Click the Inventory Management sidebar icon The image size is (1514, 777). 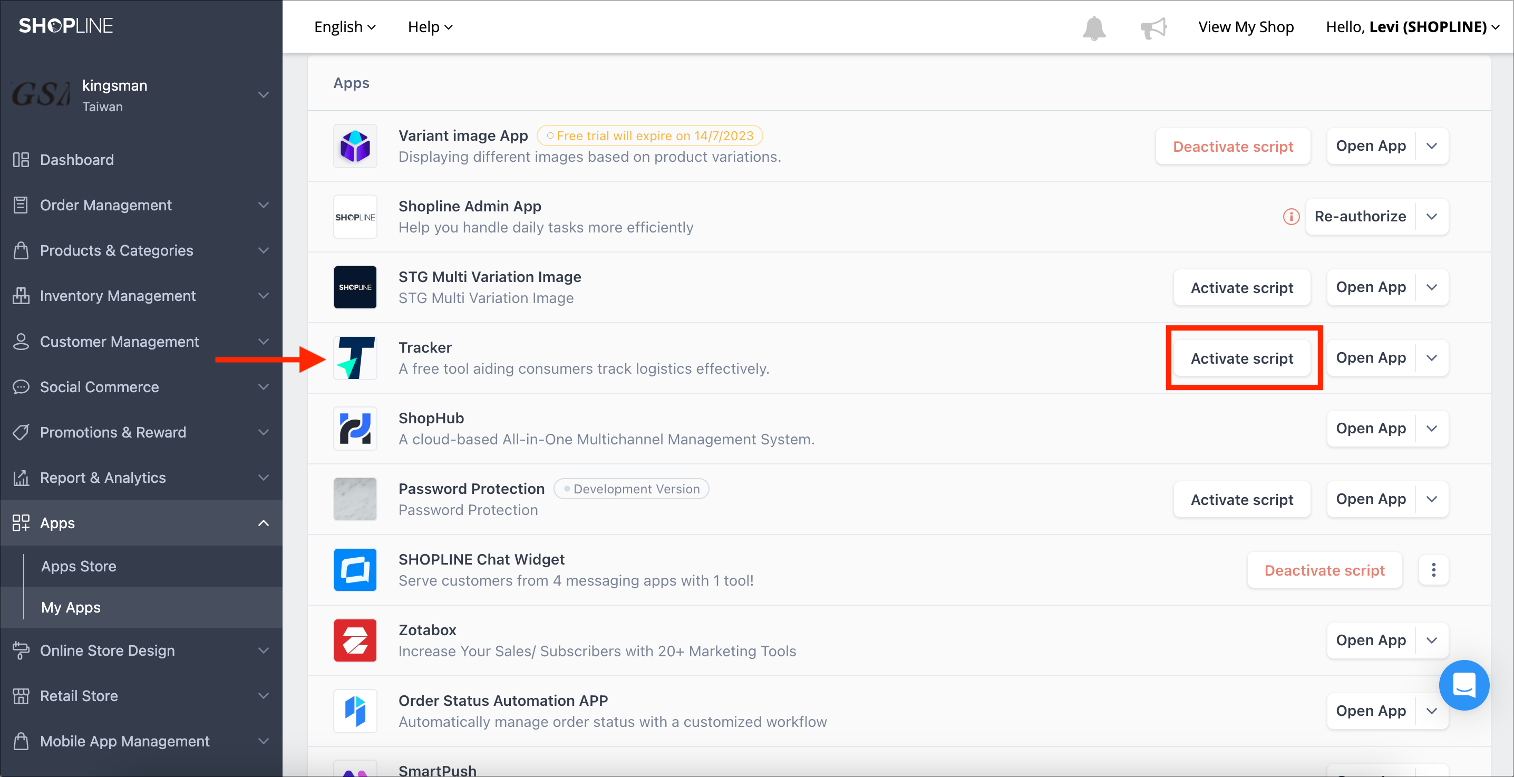21,295
